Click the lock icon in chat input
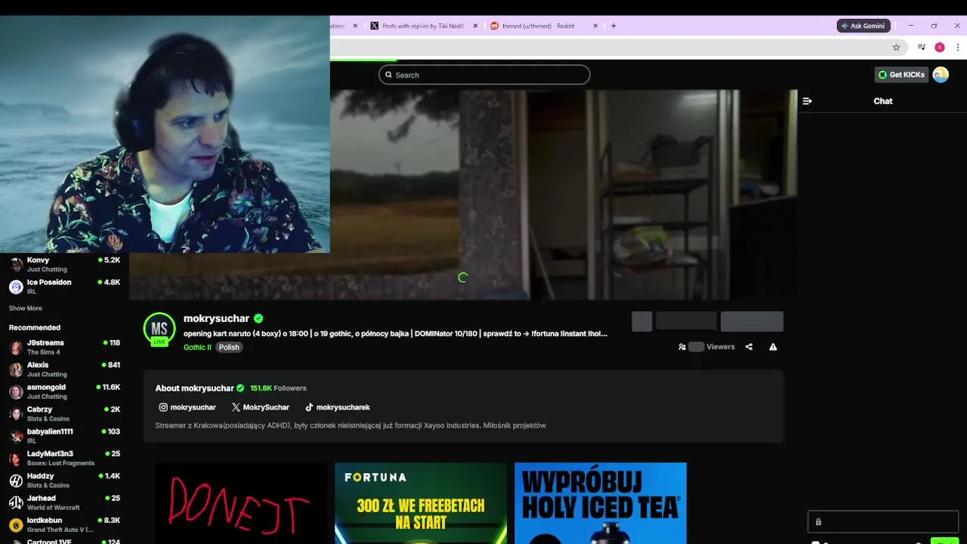This screenshot has width=967, height=544. tap(818, 522)
